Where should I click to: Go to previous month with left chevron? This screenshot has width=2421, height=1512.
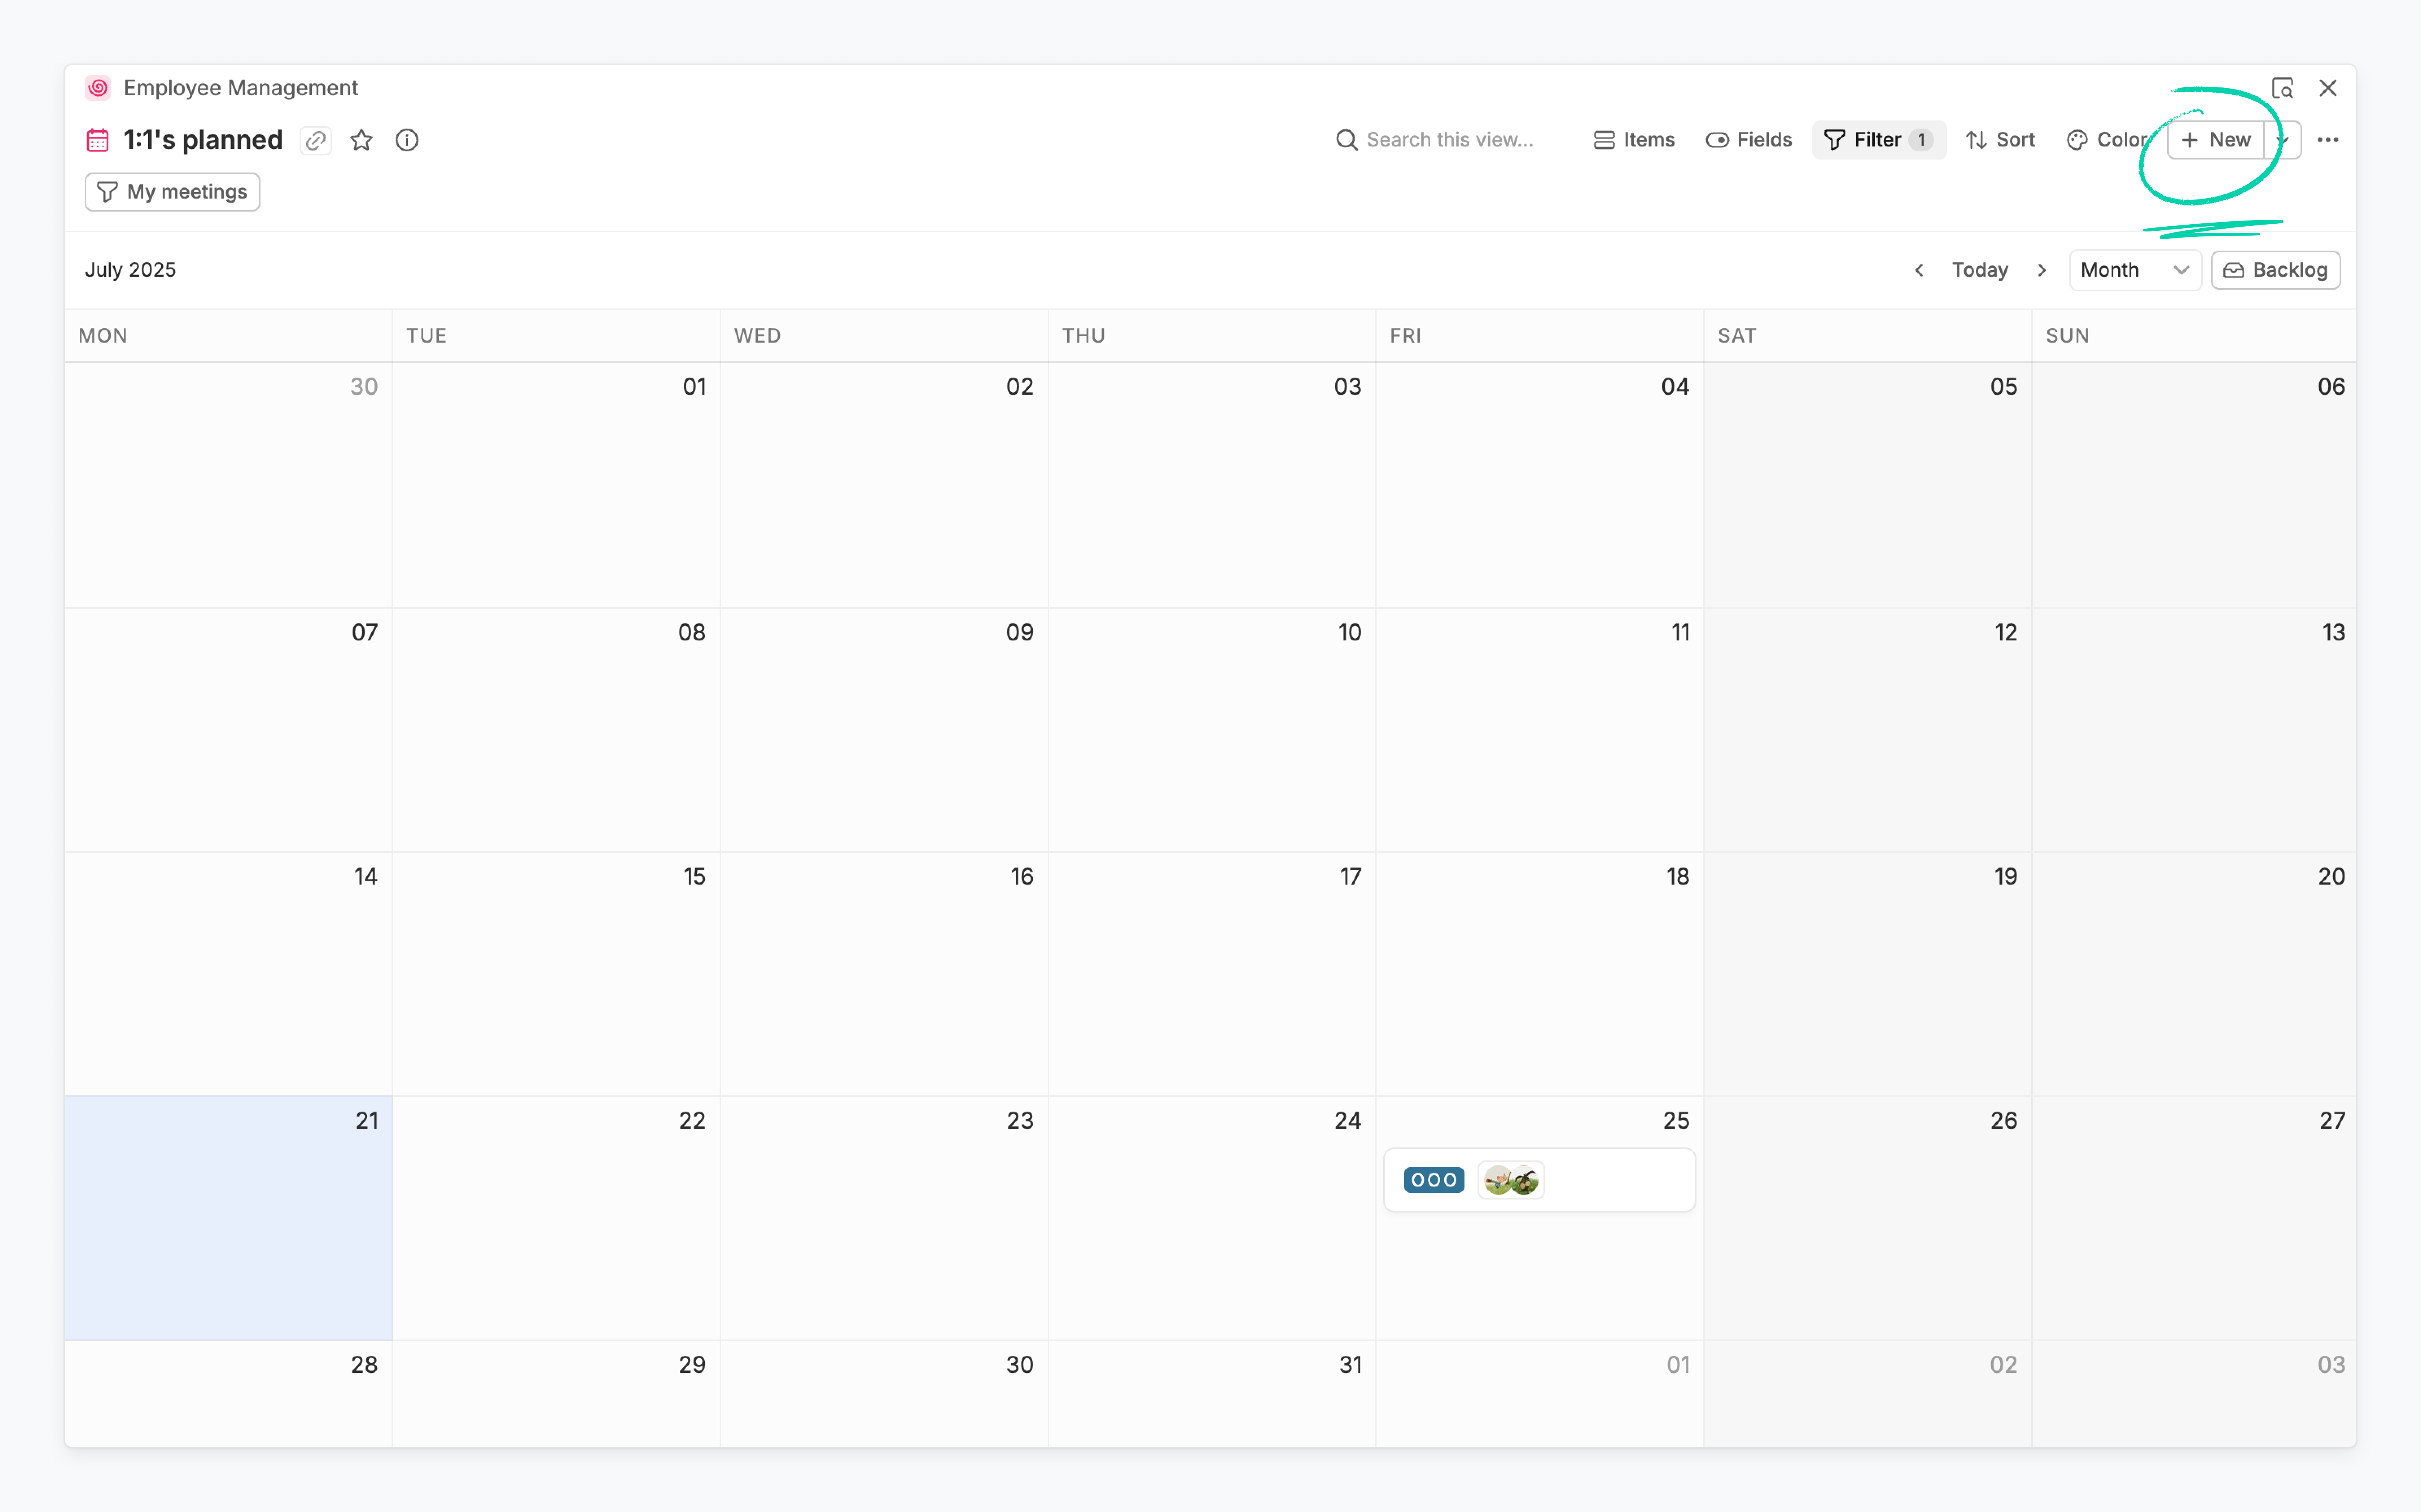pyautogui.click(x=1919, y=270)
